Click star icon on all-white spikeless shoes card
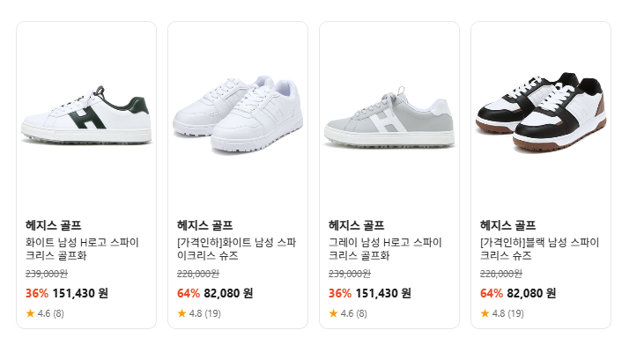 [x=181, y=313]
